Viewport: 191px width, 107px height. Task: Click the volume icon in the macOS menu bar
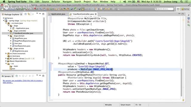click(124, 1)
